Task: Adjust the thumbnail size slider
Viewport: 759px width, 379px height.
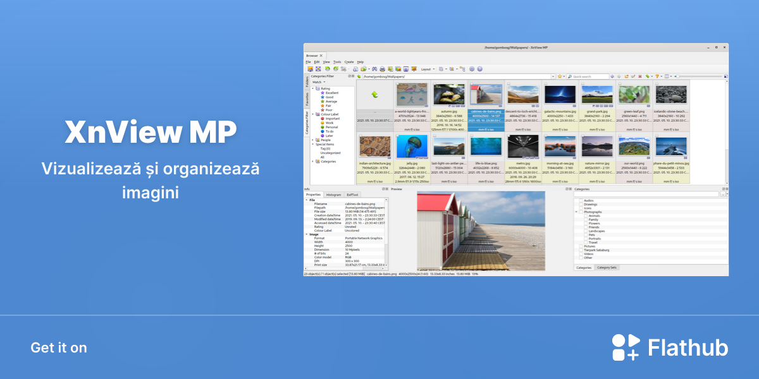Action: click(698, 76)
